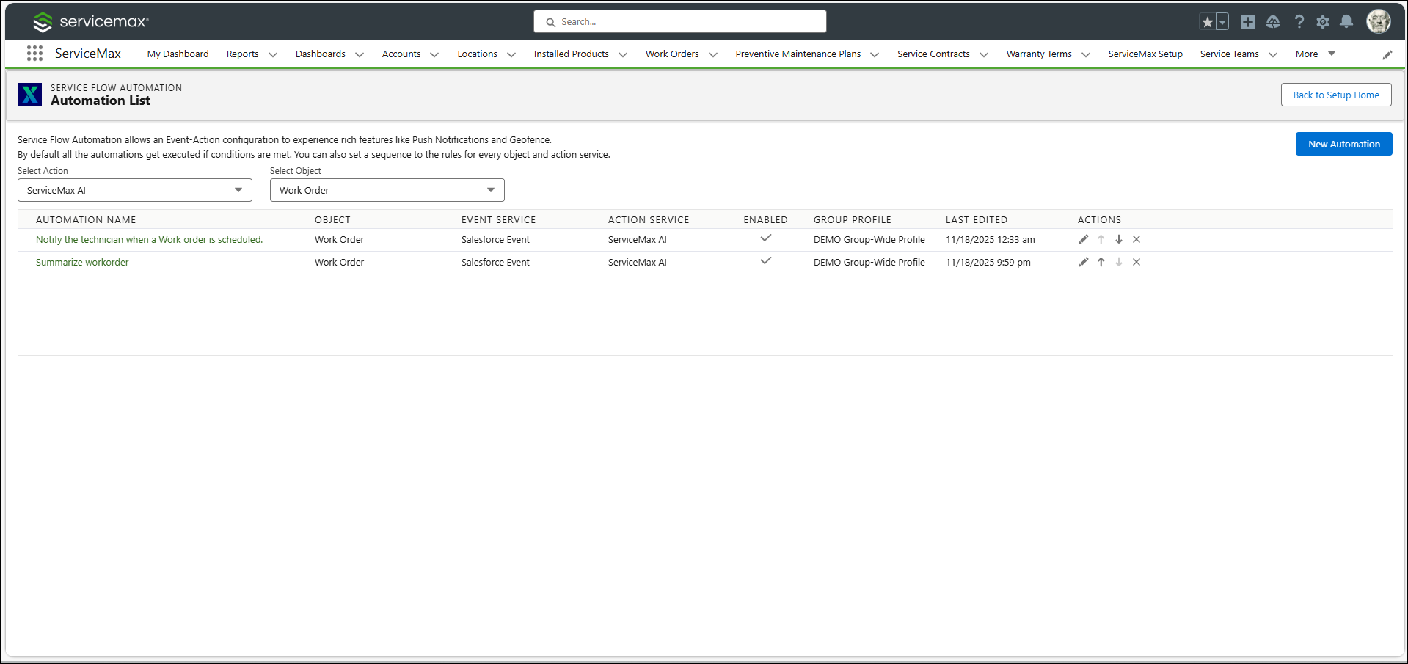This screenshot has height=664, width=1408.
Task: Open the App Launcher grid icon
Action: [34, 53]
